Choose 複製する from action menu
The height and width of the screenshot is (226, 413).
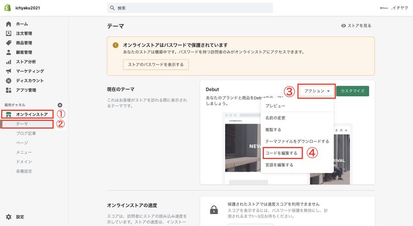pos(273,130)
